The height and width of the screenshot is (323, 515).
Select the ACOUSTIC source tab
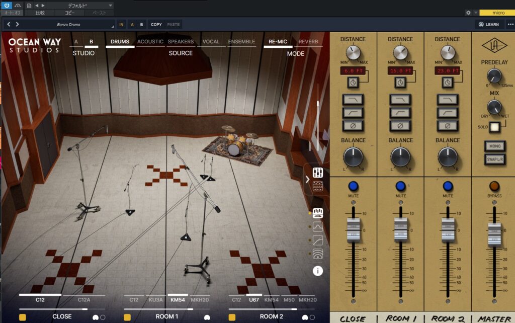[x=150, y=42]
